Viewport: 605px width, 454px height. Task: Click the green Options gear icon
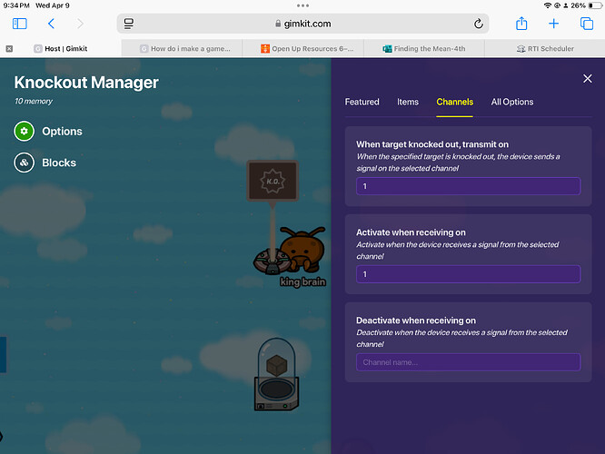click(x=25, y=132)
